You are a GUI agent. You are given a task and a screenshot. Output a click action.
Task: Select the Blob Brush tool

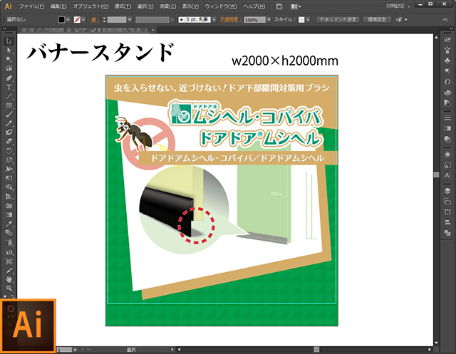click(9, 132)
